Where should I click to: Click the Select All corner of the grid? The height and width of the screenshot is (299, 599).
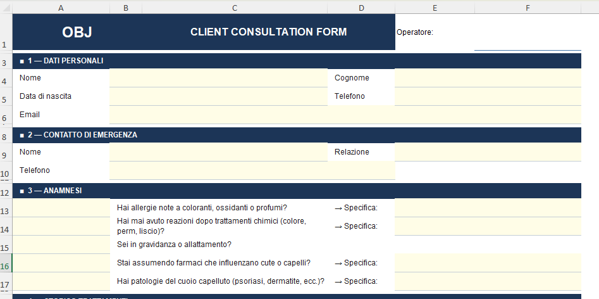(x=6, y=8)
